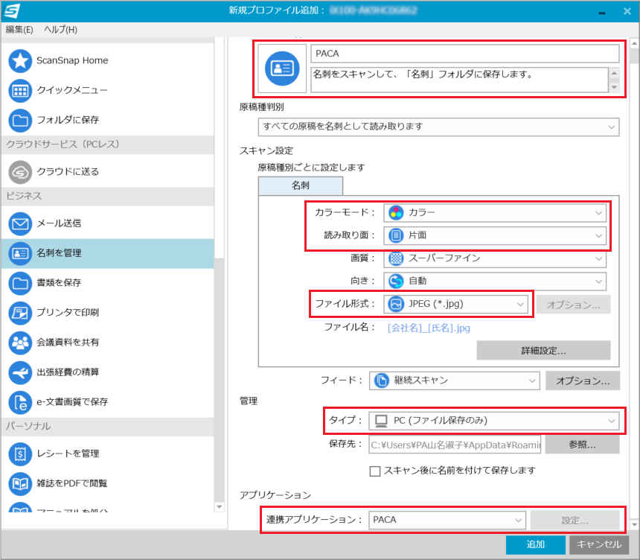Switch to the 名刺 tab
This screenshot has width=640, height=560.
[x=302, y=185]
